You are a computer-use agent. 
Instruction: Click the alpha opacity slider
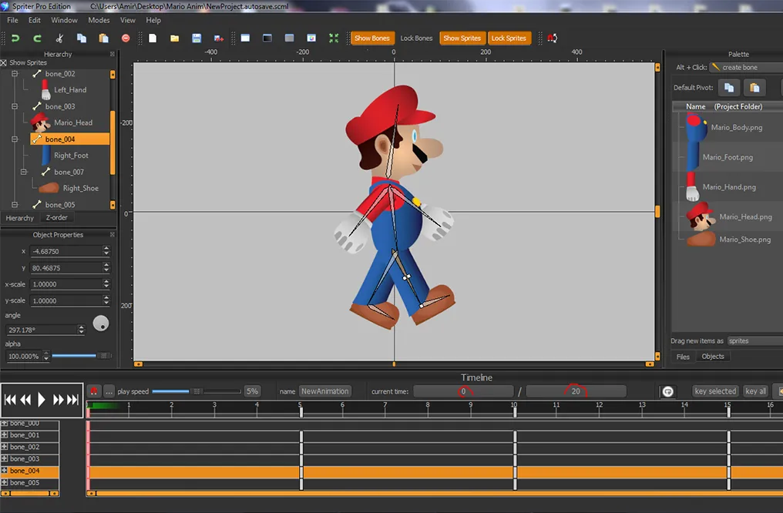(x=82, y=356)
